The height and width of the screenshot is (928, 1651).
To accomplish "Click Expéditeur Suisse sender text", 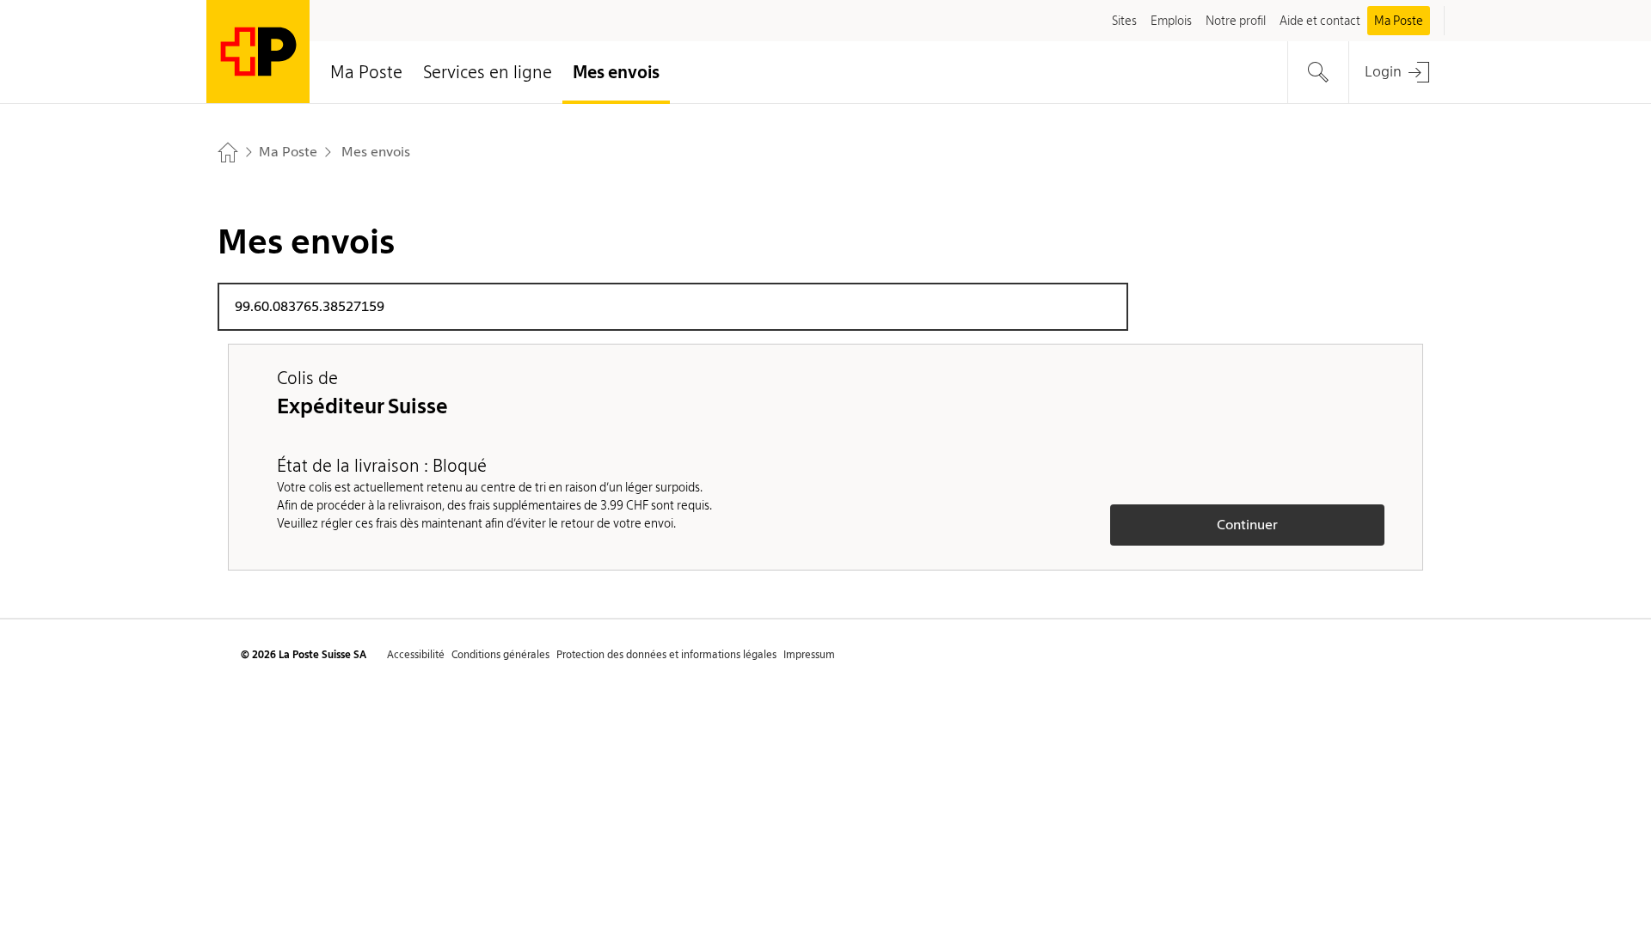I will (x=362, y=406).
